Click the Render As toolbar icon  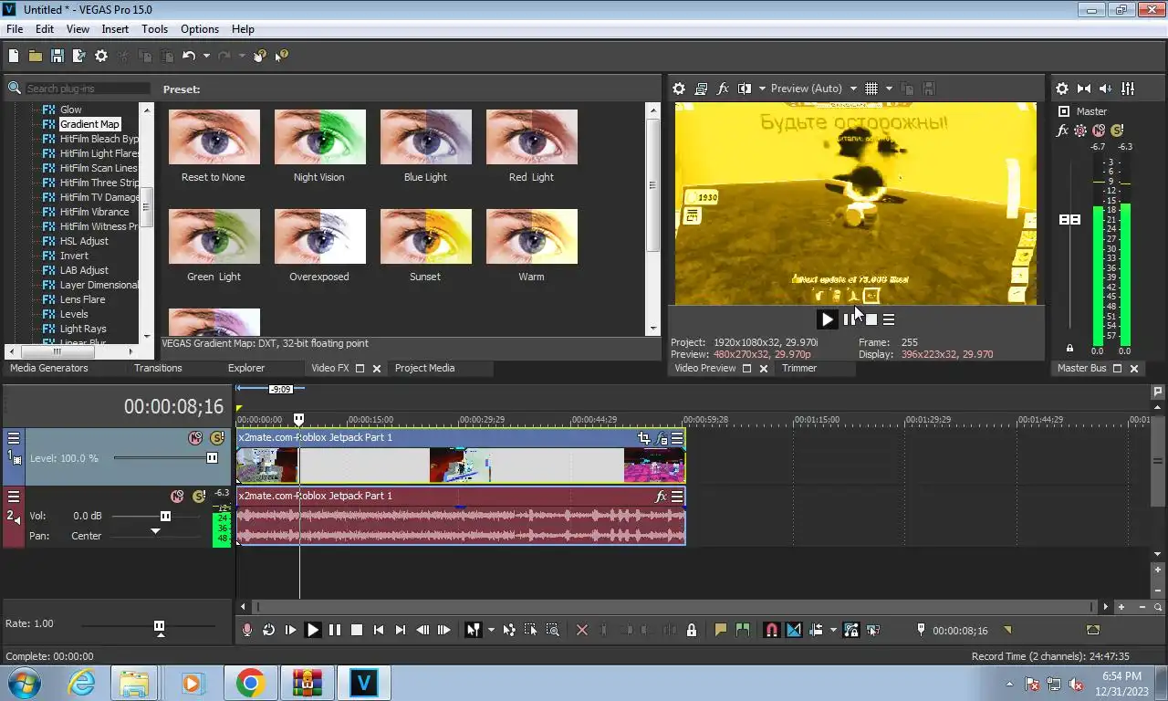coord(78,56)
